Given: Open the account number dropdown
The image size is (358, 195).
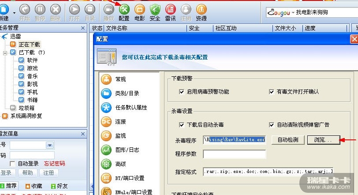Looking at the screenshot, I should (x=50, y=145).
